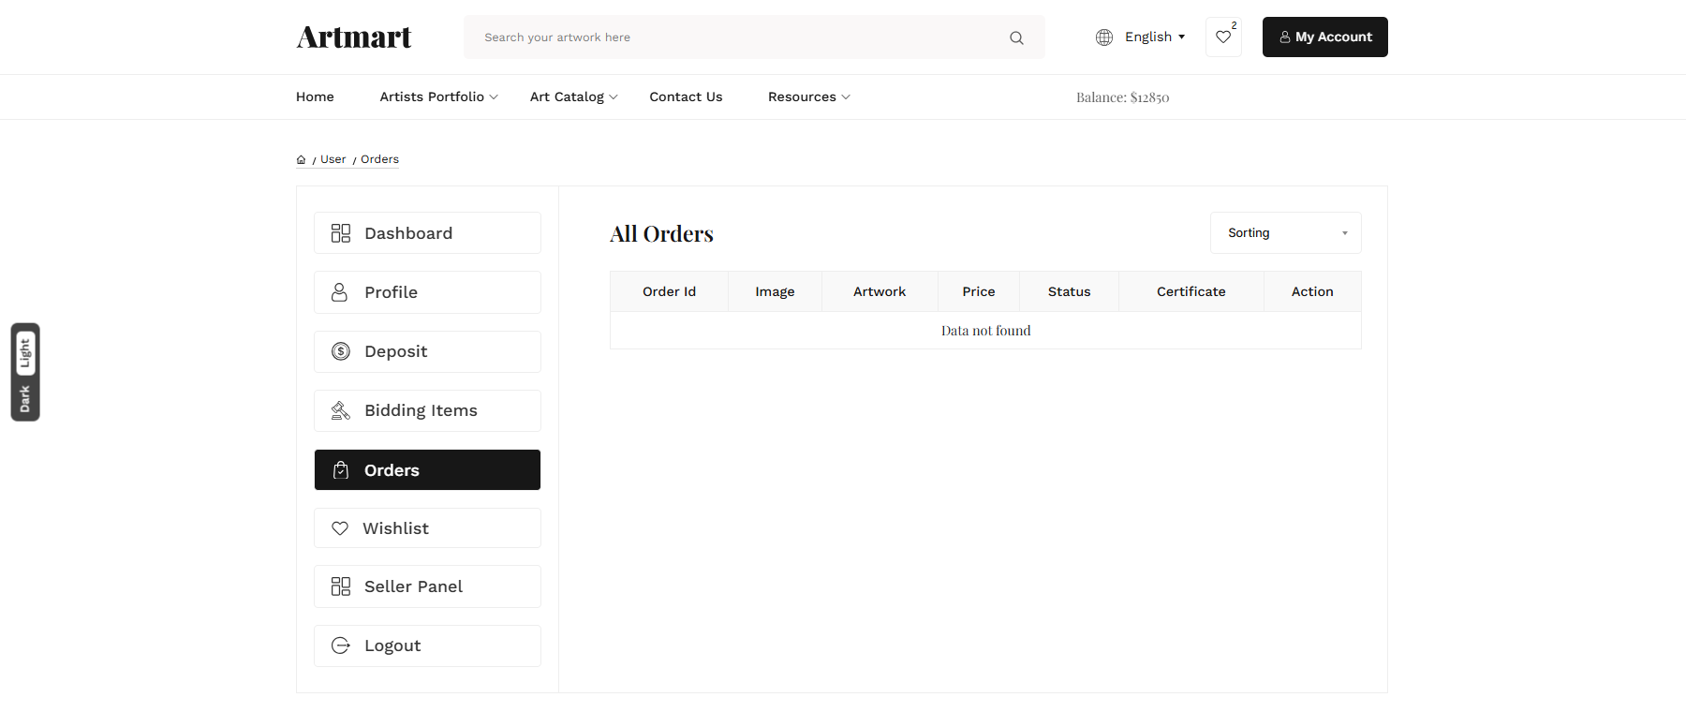Switch to Dark theme mode
The width and height of the screenshot is (1686, 712).
pos(25,399)
